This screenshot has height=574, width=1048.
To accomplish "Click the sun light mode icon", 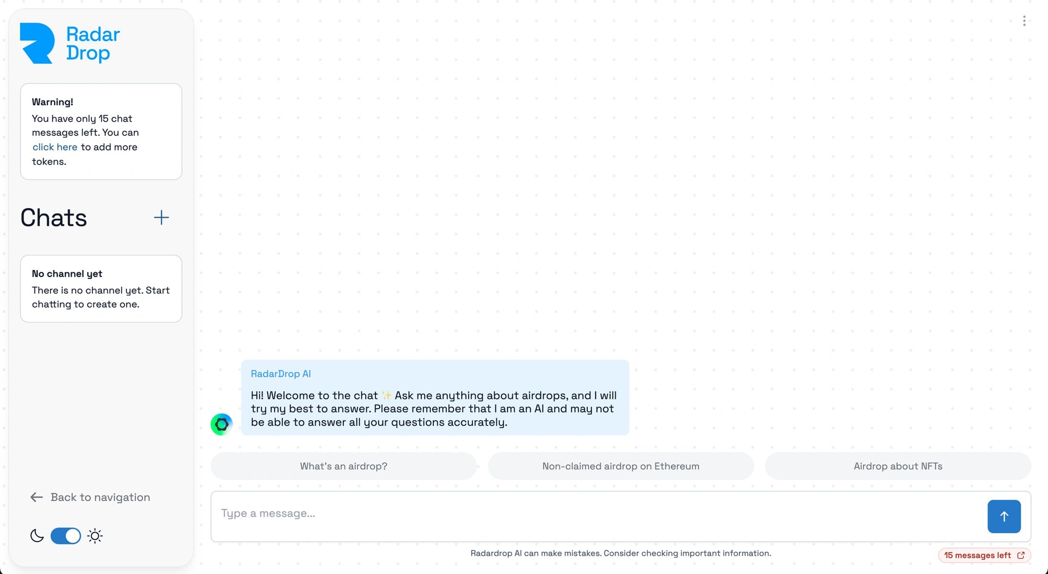I will [95, 536].
